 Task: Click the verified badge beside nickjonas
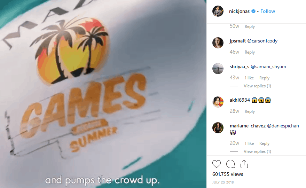[x=253, y=11]
